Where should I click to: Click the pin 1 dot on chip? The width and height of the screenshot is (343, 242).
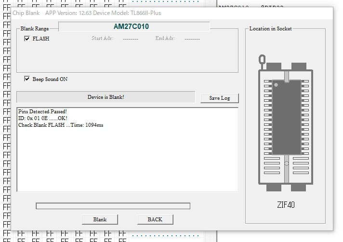[276, 85]
